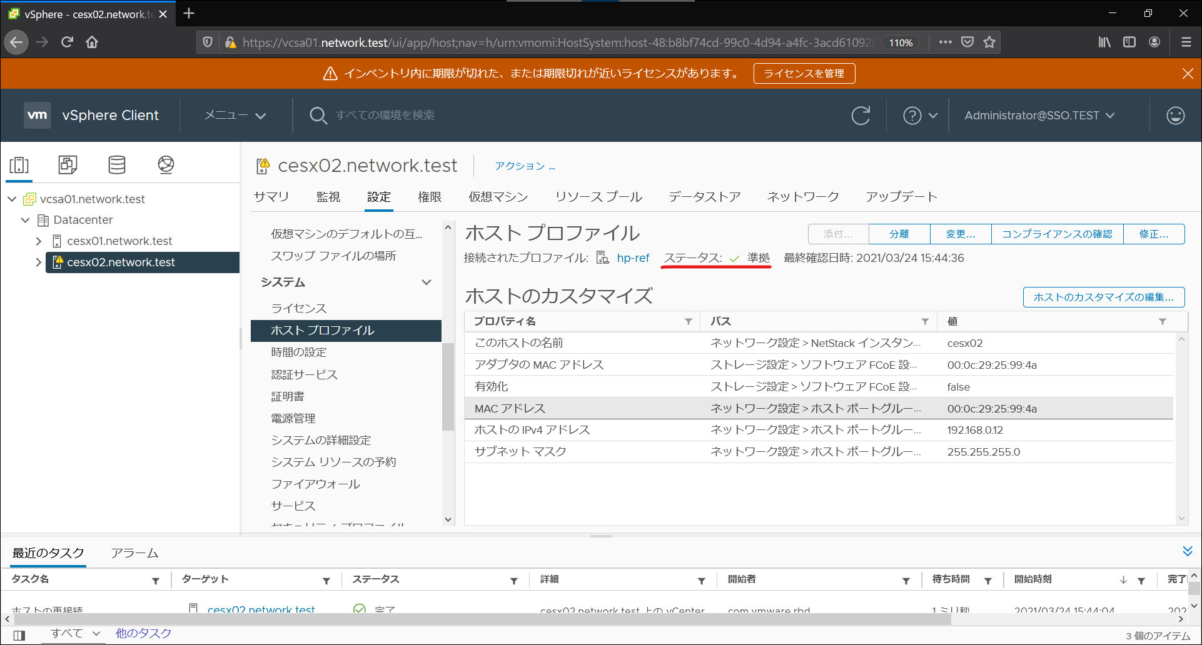Open VMs and Templates inventory view icon
Viewport: 1202px width, 645px height.
pyautogui.click(x=68, y=165)
